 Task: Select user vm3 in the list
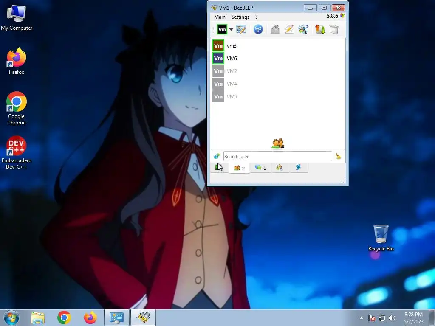[x=278, y=46]
